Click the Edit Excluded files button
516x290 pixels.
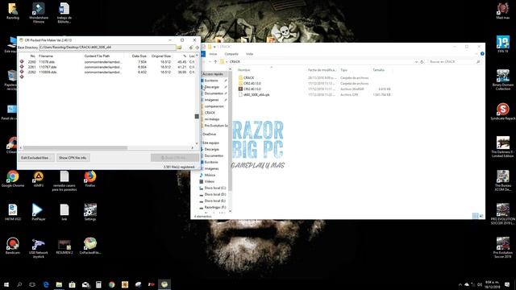coord(35,158)
